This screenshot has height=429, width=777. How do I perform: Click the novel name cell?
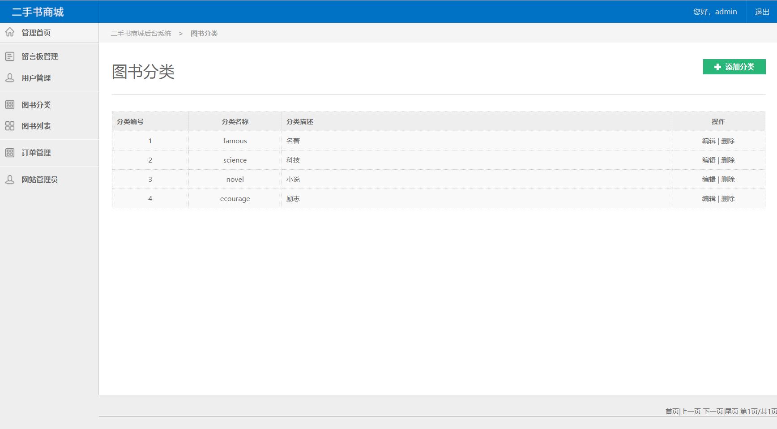[235, 179]
